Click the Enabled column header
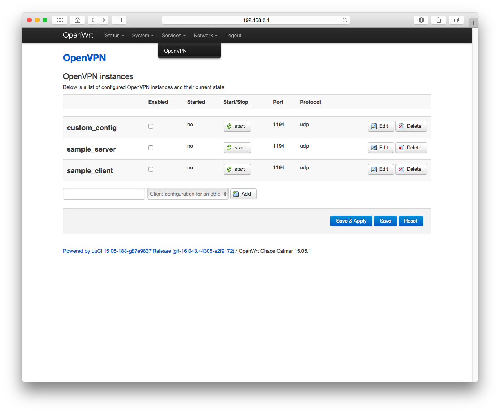 point(158,102)
